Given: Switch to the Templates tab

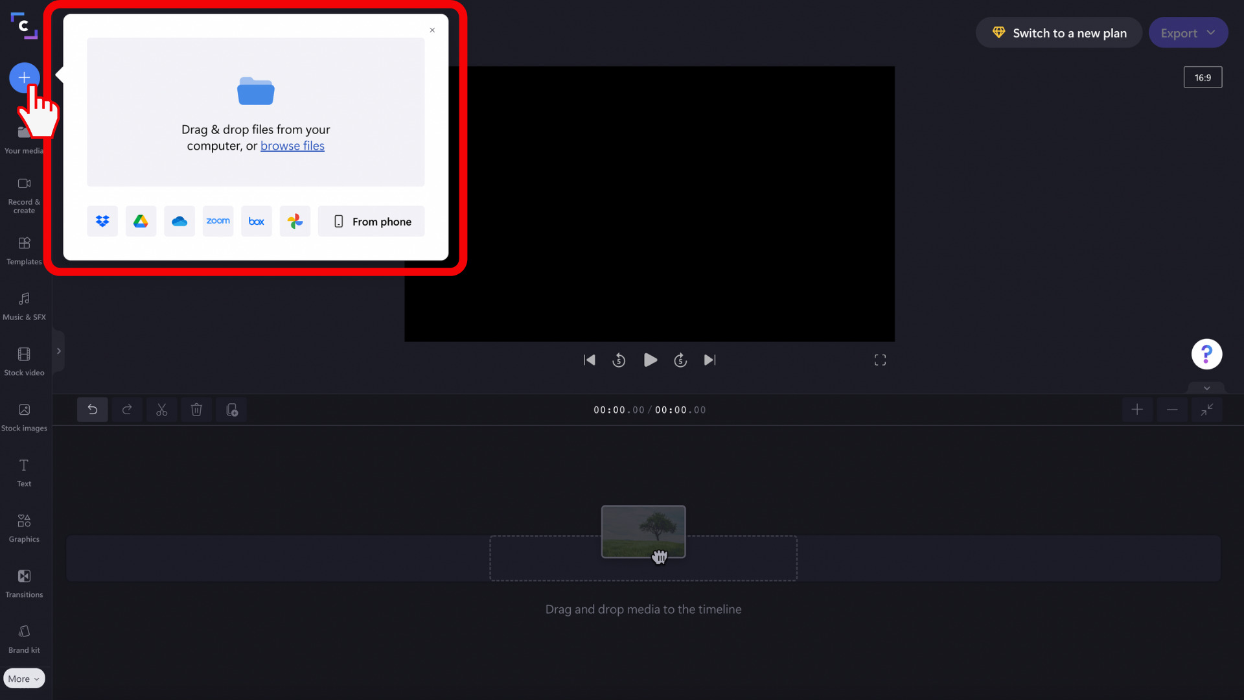Looking at the screenshot, I should click(x=24, y=251).
